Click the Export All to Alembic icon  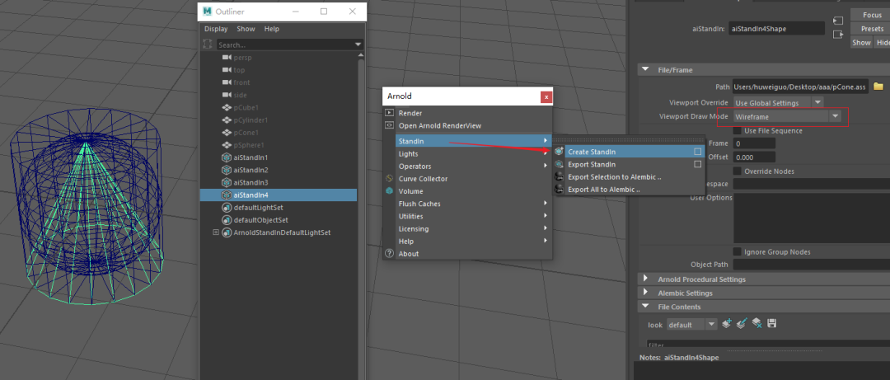point(559,189)
